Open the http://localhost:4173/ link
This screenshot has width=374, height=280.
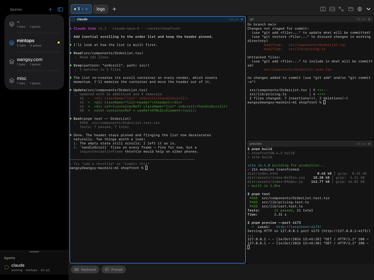[x=298, y=227]
